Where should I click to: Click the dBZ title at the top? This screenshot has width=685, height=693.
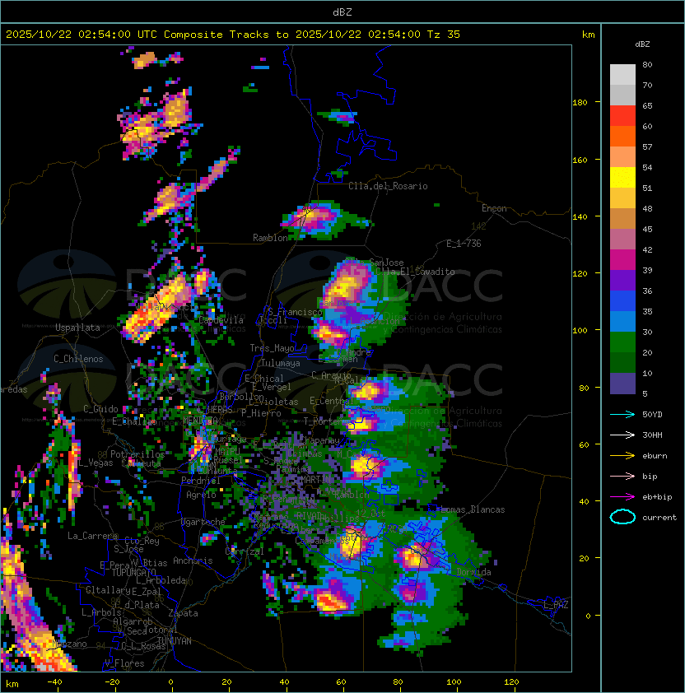(x=342, y=12)
